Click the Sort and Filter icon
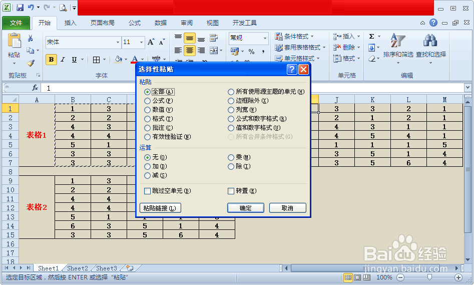This screenshot has height=285, width=474. click(x=398, y=40)
